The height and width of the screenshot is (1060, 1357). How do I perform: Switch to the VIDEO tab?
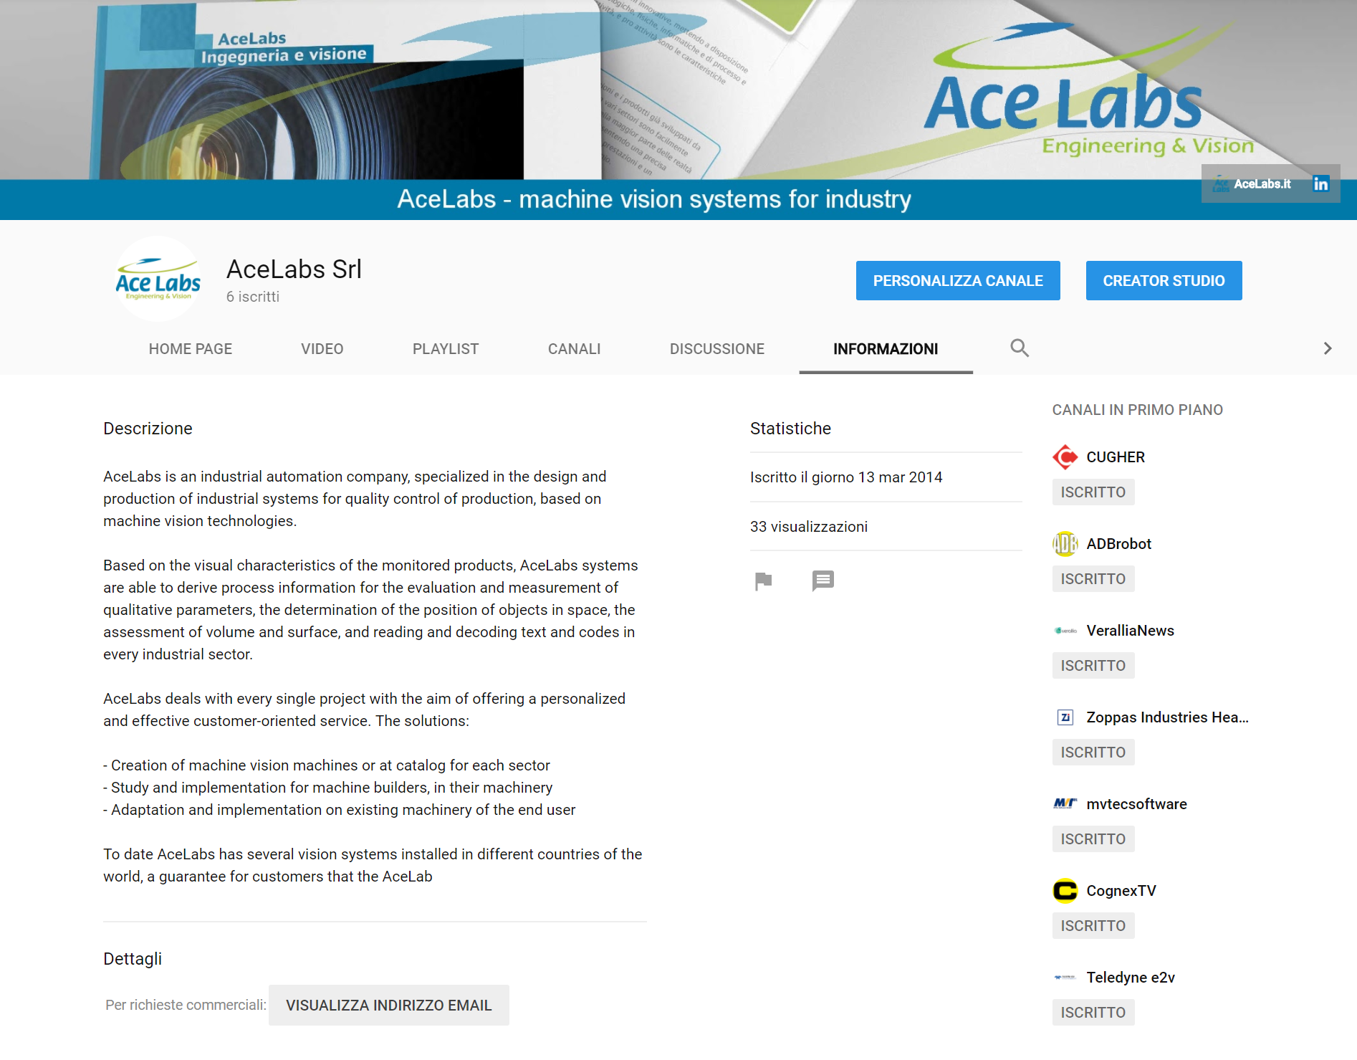322,349
